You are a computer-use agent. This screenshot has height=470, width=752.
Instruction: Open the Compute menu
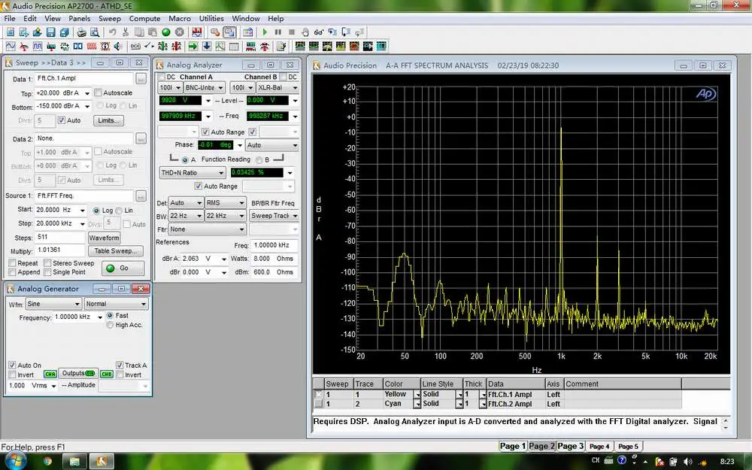click(144, 18)
